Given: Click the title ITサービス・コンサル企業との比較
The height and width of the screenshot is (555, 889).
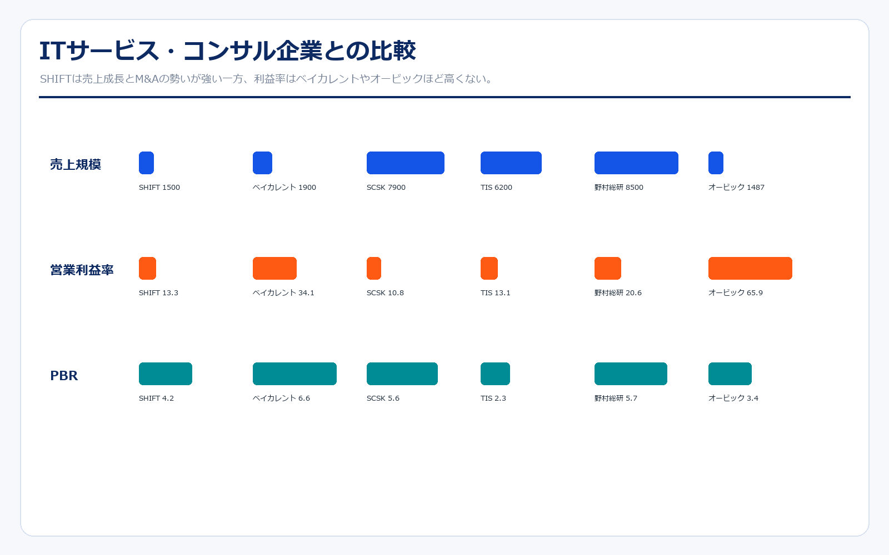Looking at the screenshot, I should [227, 51].
